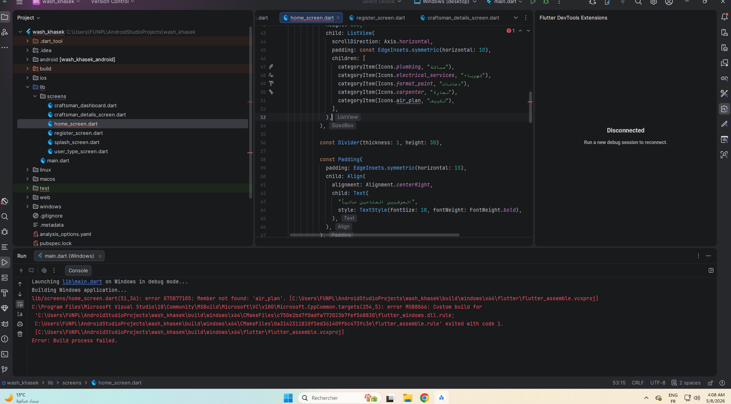The height and width of the screenshot is (404, 731).
Task: Hide the Run tool window
Action: tap(708, 256)
